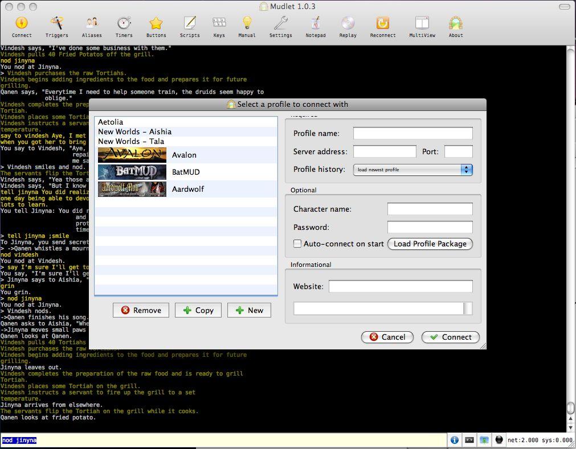This screenshot has height=449, width=576.
Task: Open the Keys bindings editor
Action: (x=219, y=23)
